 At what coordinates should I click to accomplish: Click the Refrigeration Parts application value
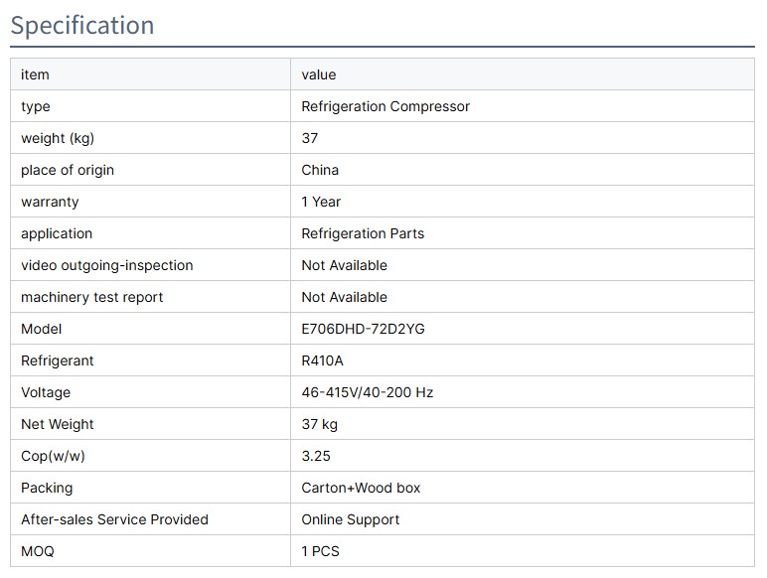(363, 233)
